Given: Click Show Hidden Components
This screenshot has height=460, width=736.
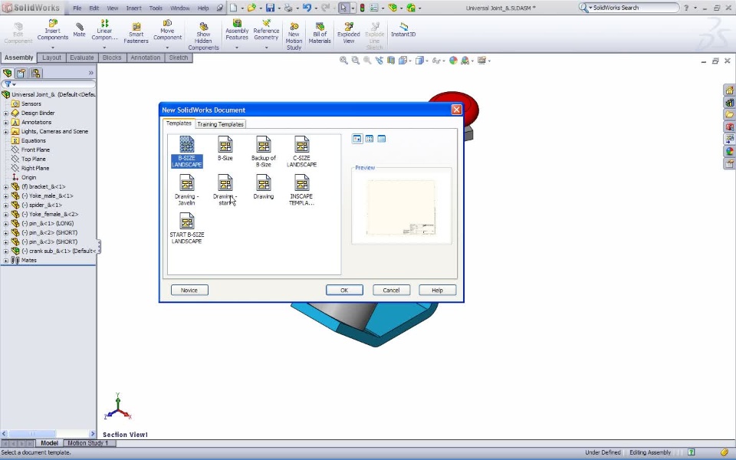Looking at the screenshot, I should coord(203,36).
